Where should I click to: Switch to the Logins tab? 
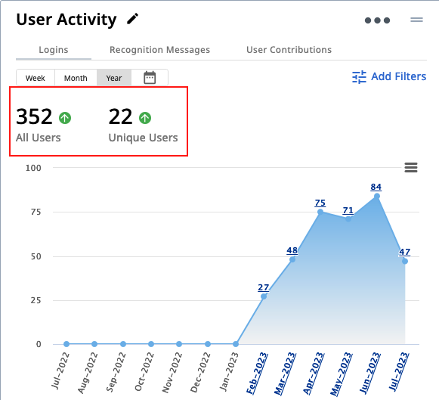(x=54, y=50)
